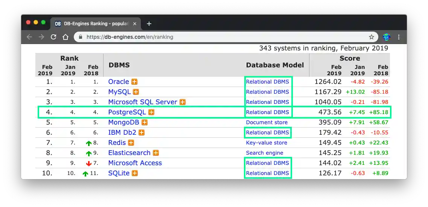
Task: Click the PostgreSQL score 473.56
Action: (330, 112)
